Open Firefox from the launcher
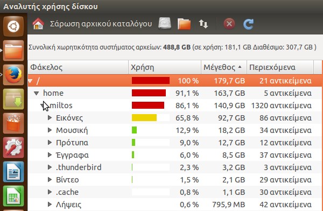 (x=13, y=75)
